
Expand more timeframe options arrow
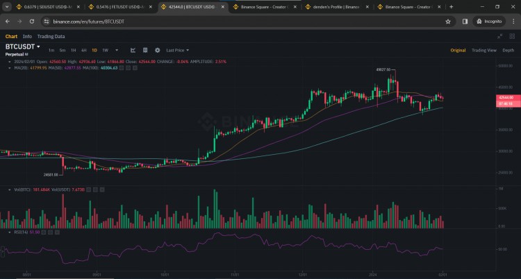coord(117,50)
